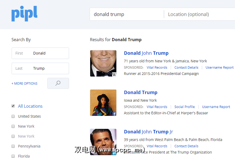Click the Facebook badge on second result photo
235x158 pixels.
114,114
